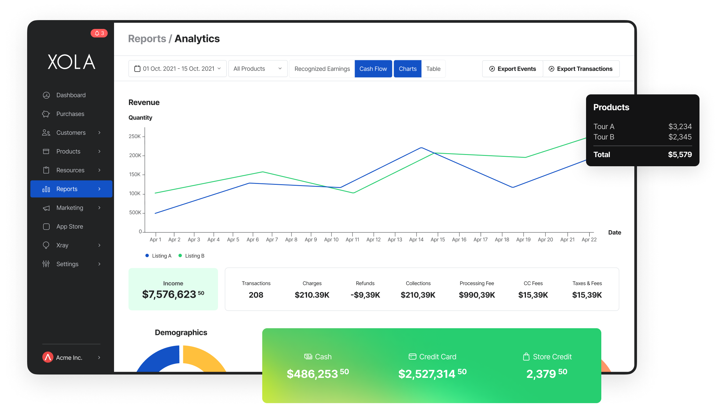Click the notification bell showing 3 alerts
Viewport: 719px width, 408px height.
(x=98, y=33)
